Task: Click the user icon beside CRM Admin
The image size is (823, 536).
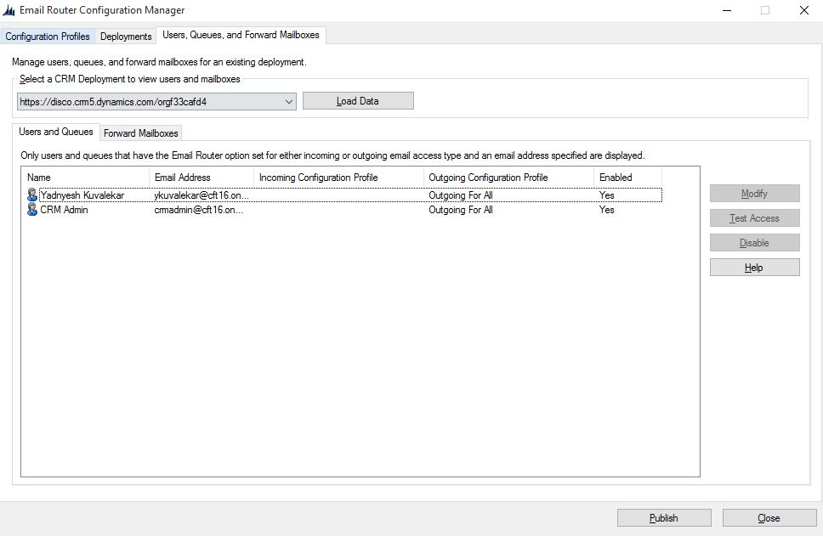Action: 32,210
